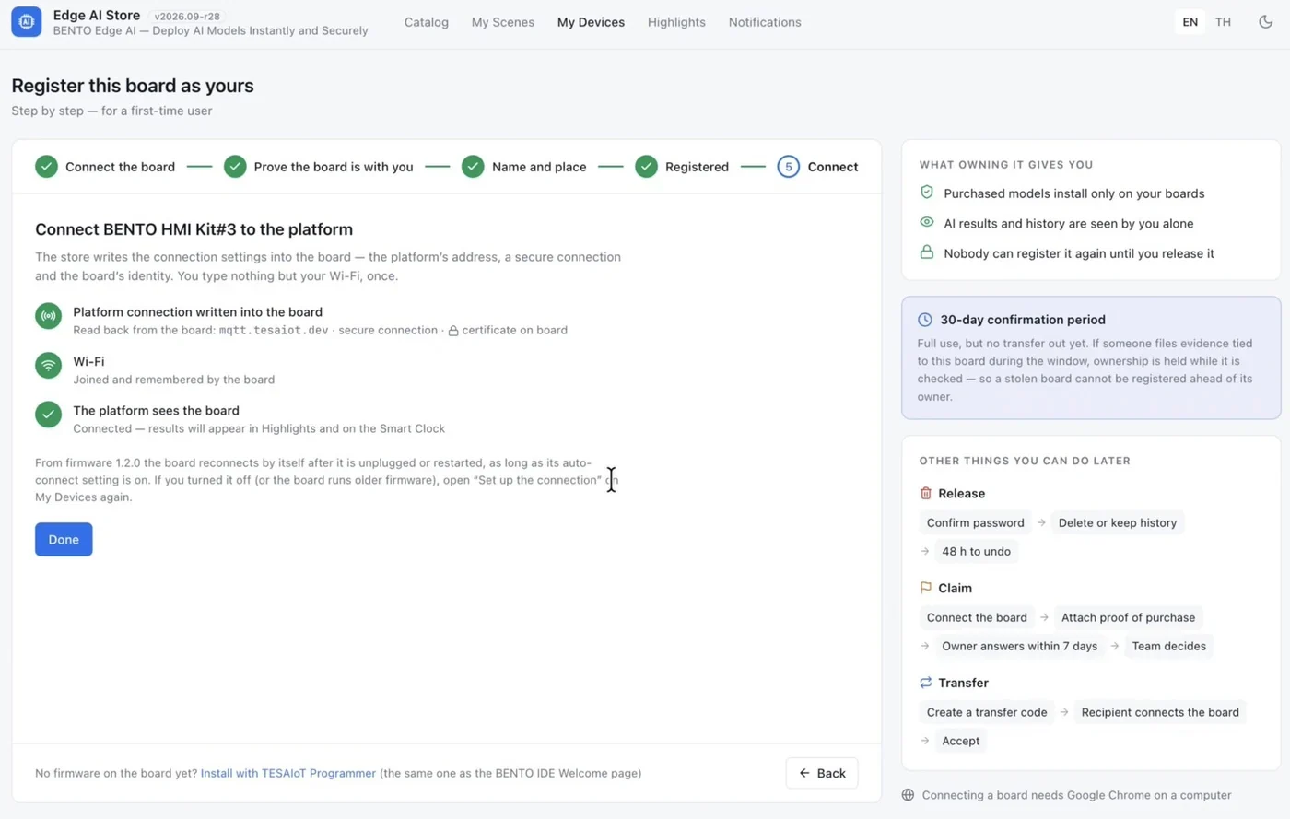Viewport: 1290px width, 819px height.
Task: Click the Edge AI Store logo icon
Action: pos(27,22)
